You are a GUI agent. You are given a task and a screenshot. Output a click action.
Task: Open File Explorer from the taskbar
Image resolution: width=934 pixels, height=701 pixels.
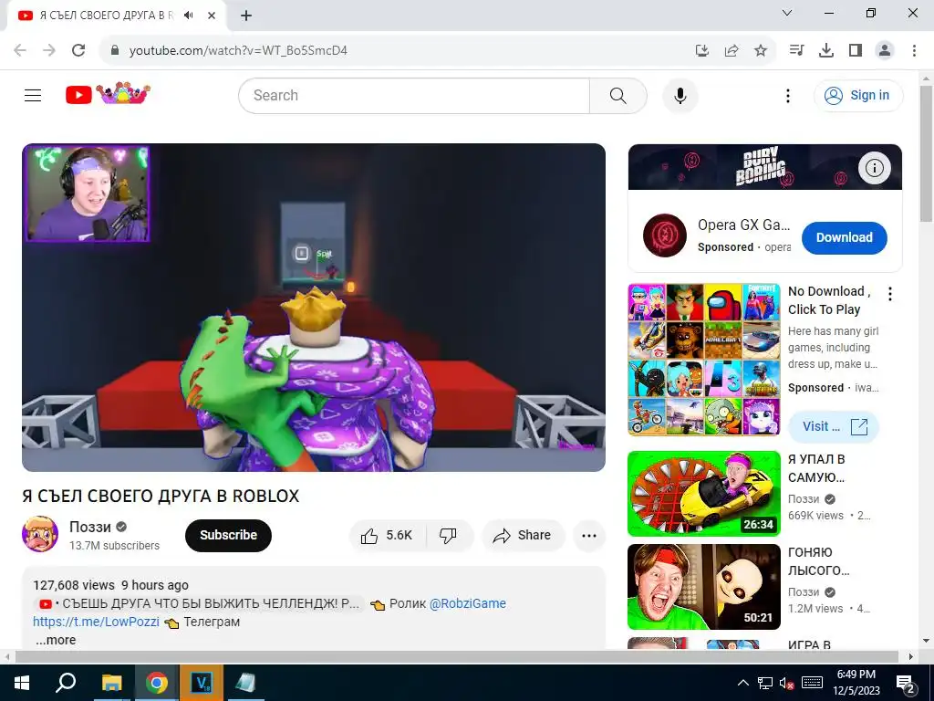coord(111,683)
